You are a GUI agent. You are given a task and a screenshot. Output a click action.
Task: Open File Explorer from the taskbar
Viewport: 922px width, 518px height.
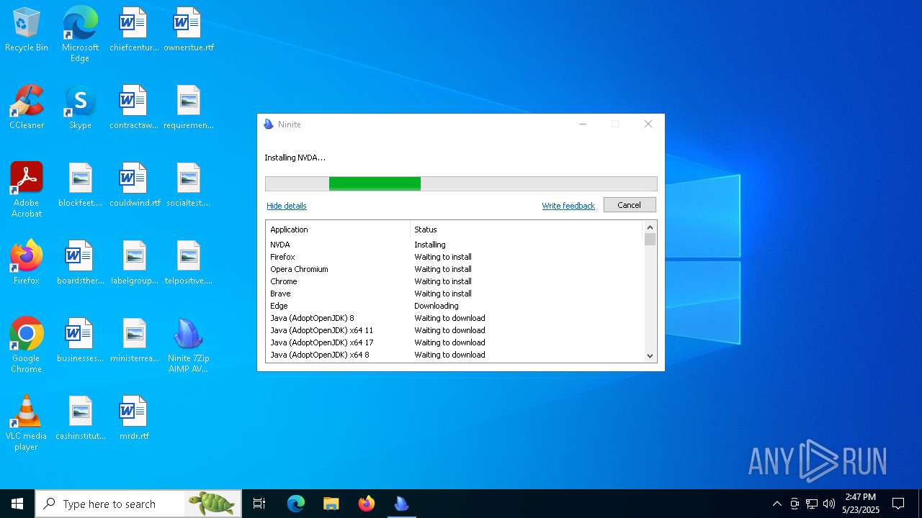coord(331,504)
